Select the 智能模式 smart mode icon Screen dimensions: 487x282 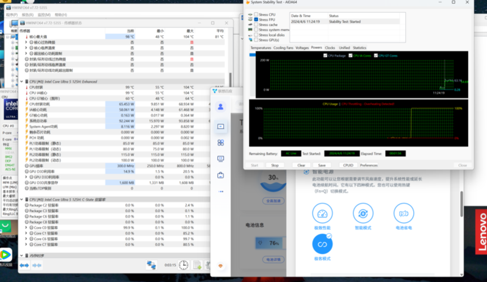tap(363, 213)
